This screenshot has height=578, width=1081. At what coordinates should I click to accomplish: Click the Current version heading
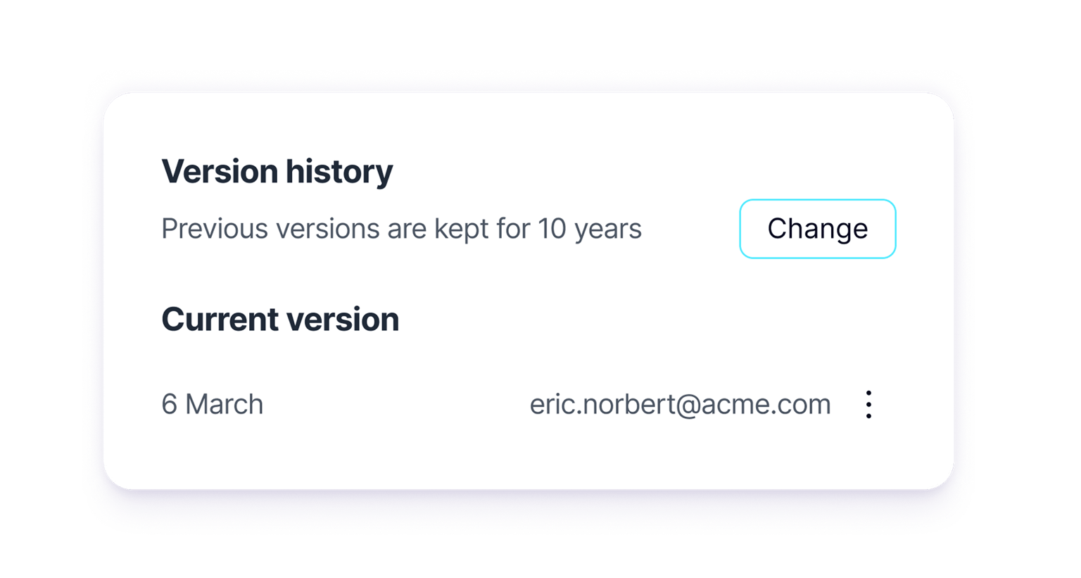point(280,320)
